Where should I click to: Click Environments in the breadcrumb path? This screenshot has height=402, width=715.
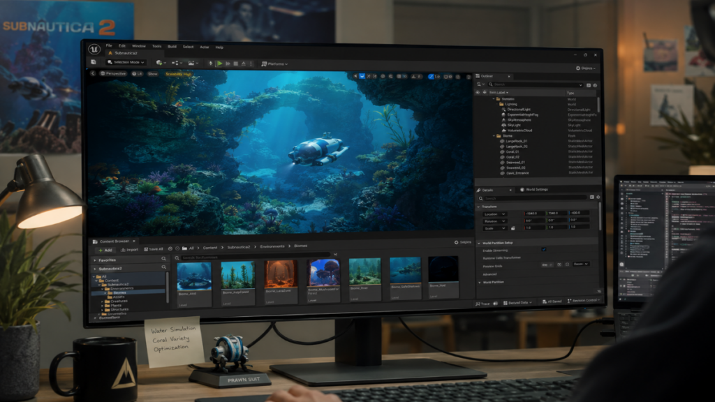coord(272,246)
